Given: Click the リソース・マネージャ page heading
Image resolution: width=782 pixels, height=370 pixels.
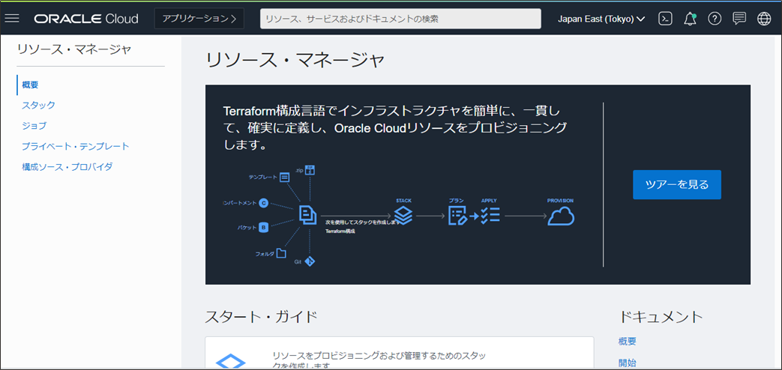Looking at the screenshot, I should coord(295,61).
